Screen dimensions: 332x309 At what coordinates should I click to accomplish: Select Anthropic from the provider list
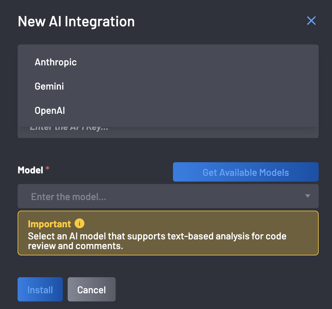56,62
